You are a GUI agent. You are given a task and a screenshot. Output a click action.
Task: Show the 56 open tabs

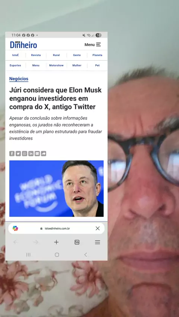(x=77, y=242)
